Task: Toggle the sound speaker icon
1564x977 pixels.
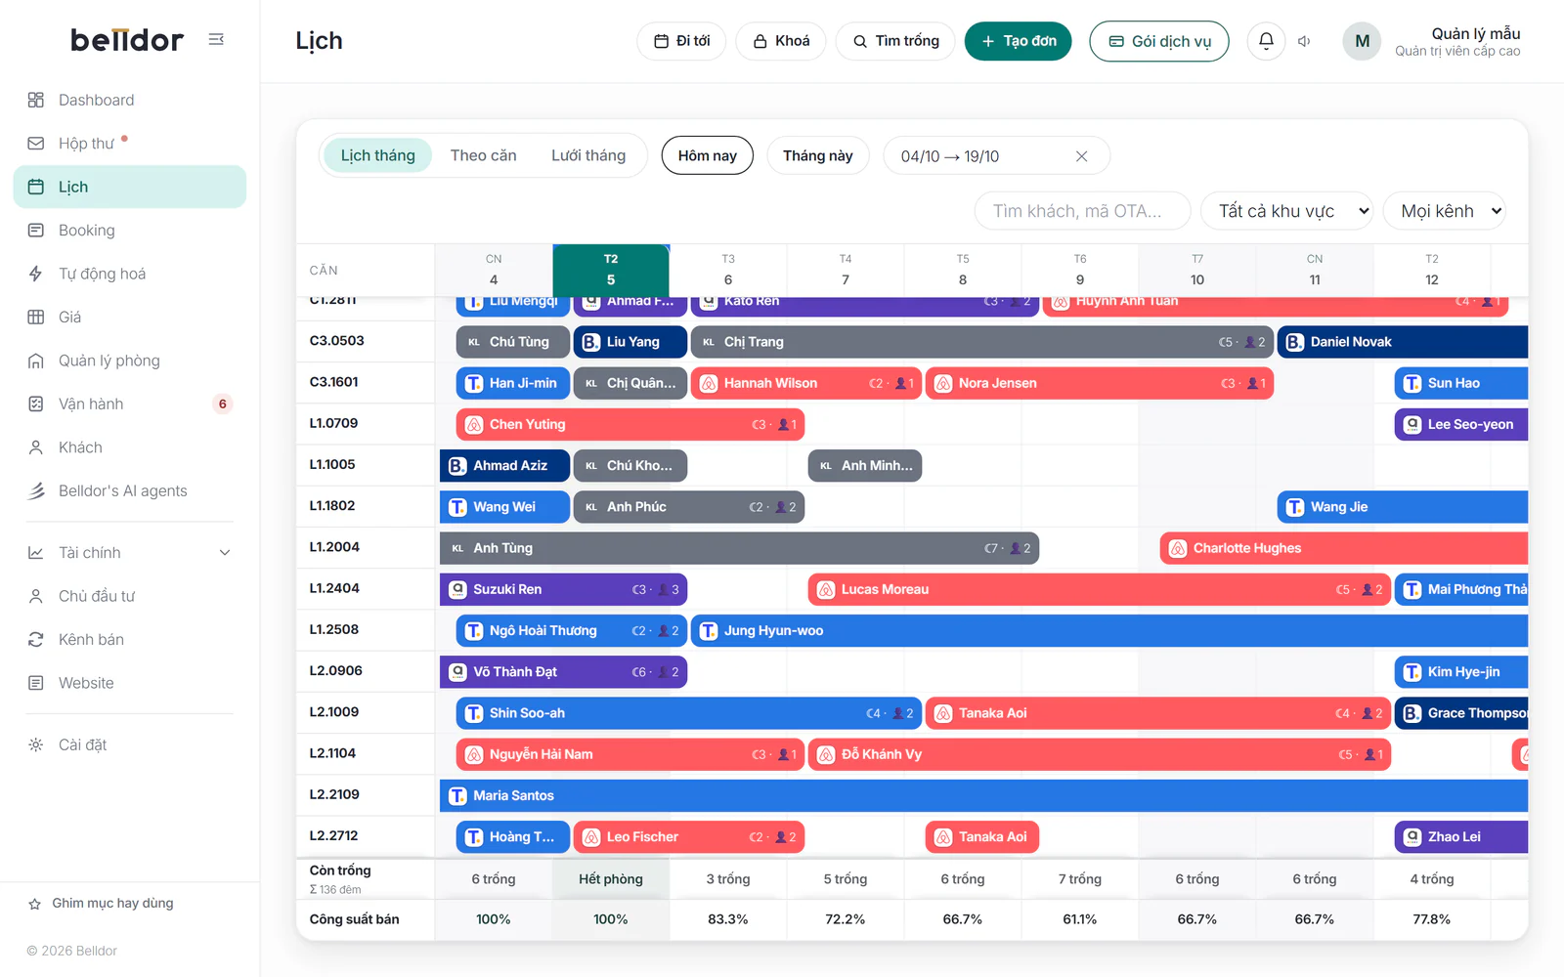Action: click(1304, 41)
